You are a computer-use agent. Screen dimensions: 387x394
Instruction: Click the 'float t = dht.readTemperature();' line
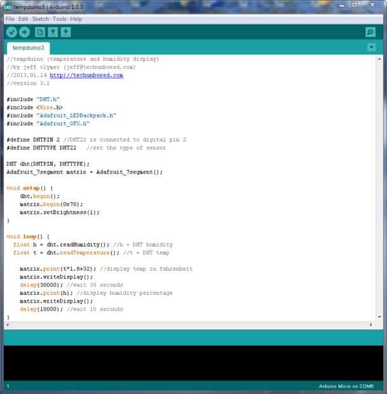(x=92, y=252)
